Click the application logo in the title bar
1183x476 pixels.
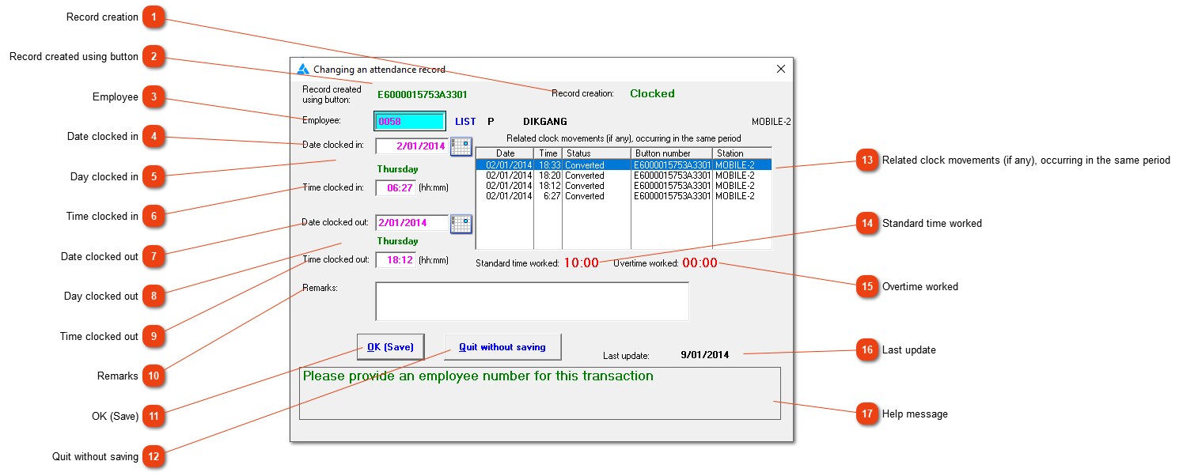click(x=303, y=69)
